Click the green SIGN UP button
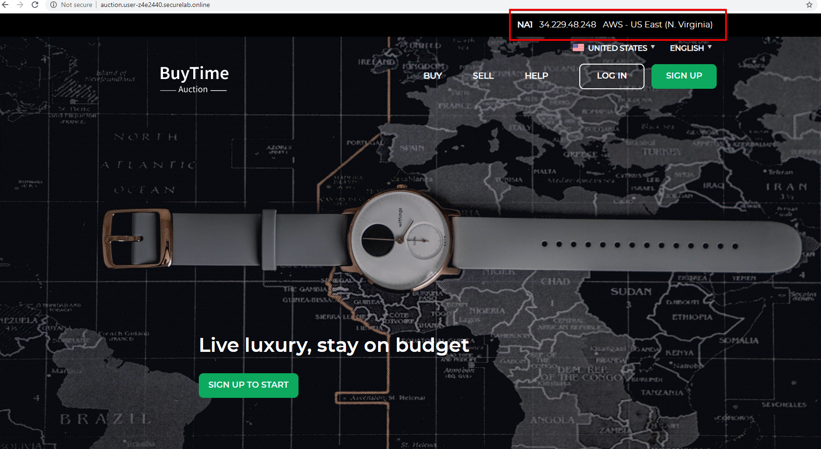Viewport: 821px width, 449px height. [684, 76]
